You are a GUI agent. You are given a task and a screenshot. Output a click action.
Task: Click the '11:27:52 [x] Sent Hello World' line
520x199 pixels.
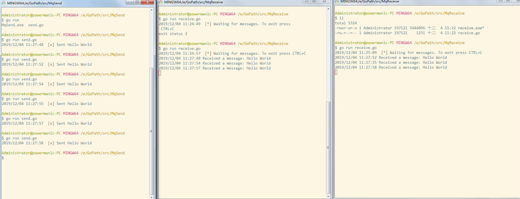click(x=47, y=64)
